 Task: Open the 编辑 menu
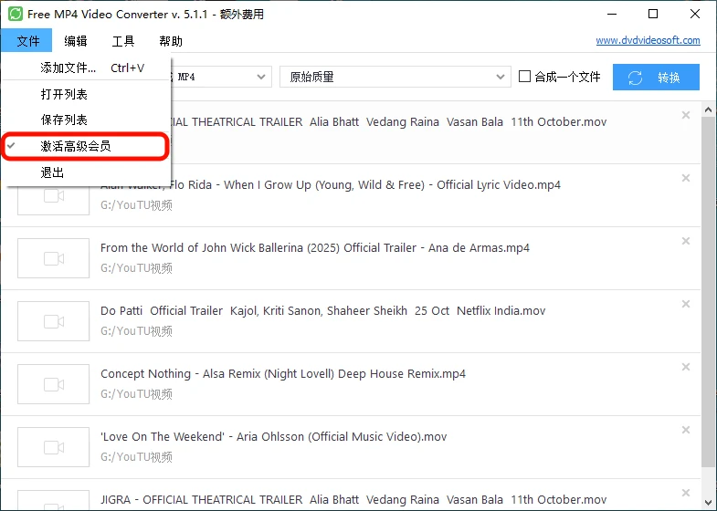click(x=76, y=41)
